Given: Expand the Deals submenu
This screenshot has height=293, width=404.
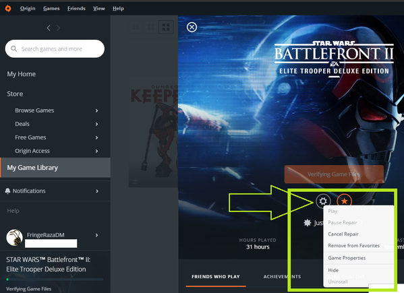Looking at the screenshot, I should [x=96, y=124].
